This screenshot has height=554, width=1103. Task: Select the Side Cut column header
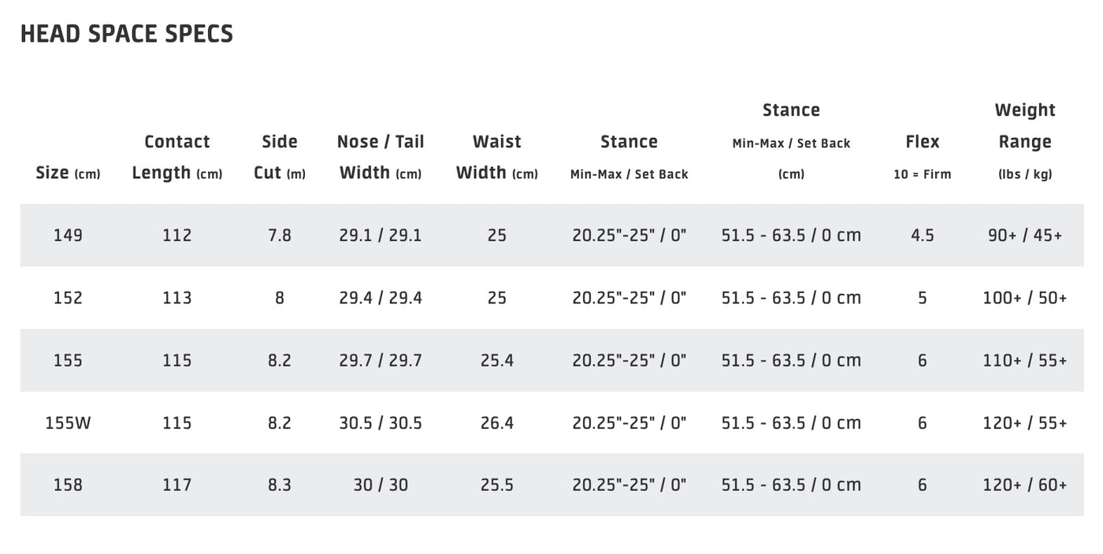click(280, 158)
